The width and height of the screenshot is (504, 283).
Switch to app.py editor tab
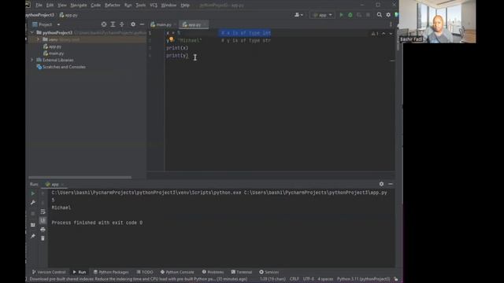(x=194, y=24)
